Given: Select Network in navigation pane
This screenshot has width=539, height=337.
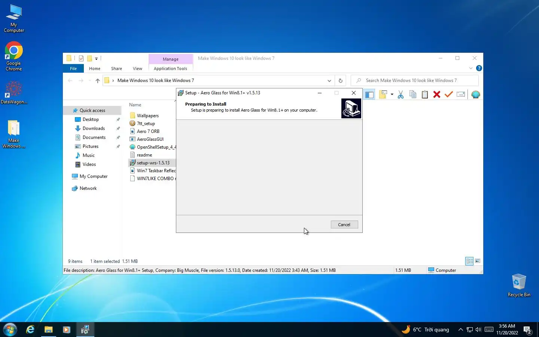Looking at the screenshot, I should coord(88,188).
